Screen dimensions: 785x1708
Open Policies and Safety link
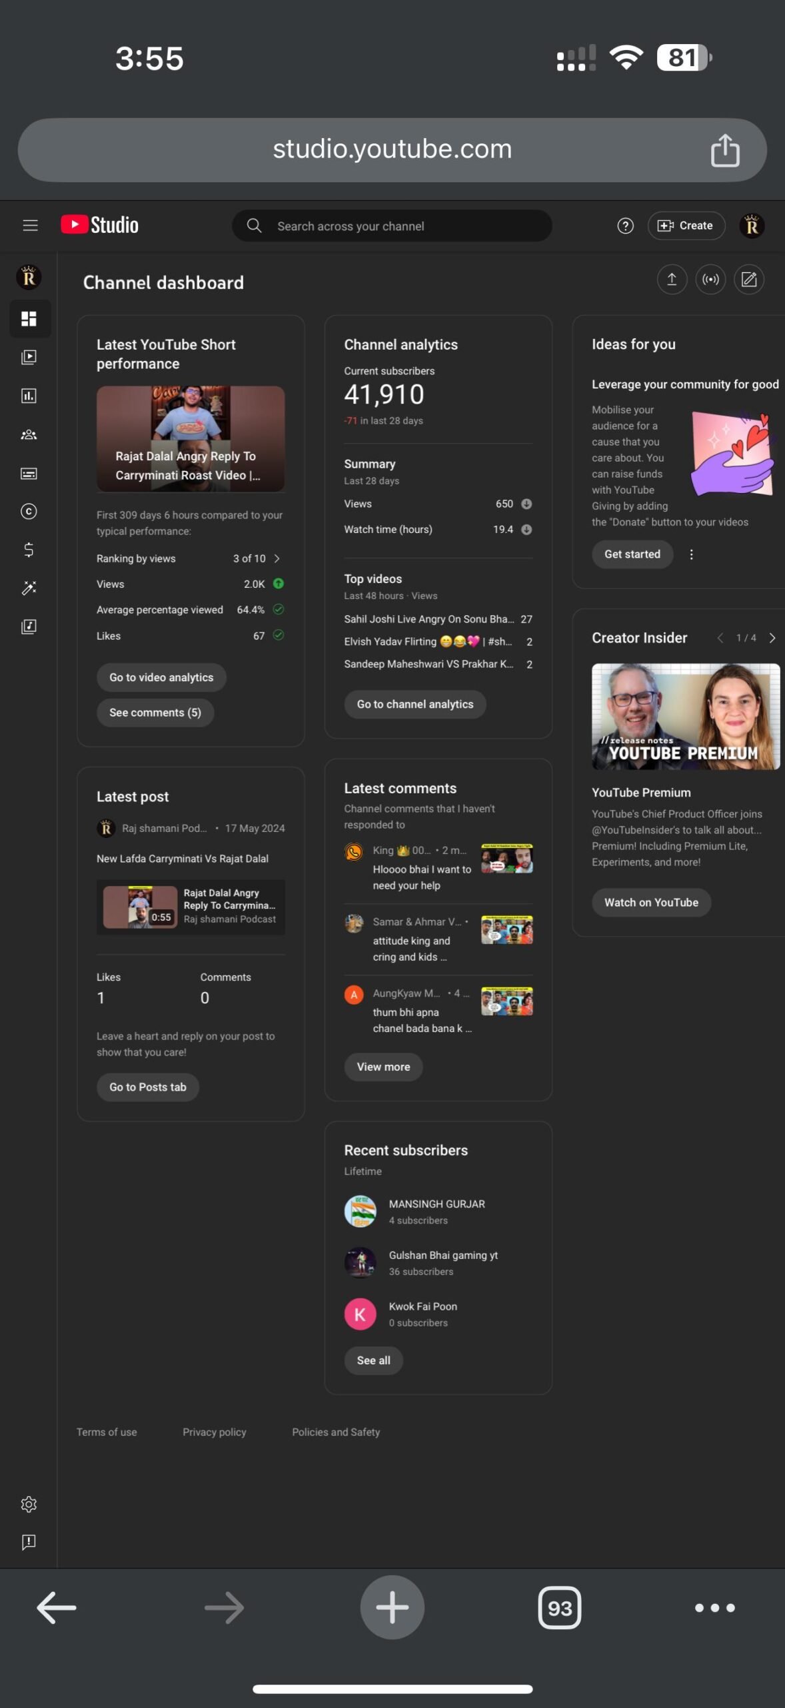(336, 1432)
